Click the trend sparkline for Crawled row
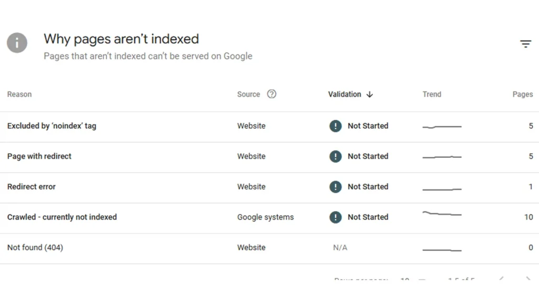The image size is (539, 303). 442,214
